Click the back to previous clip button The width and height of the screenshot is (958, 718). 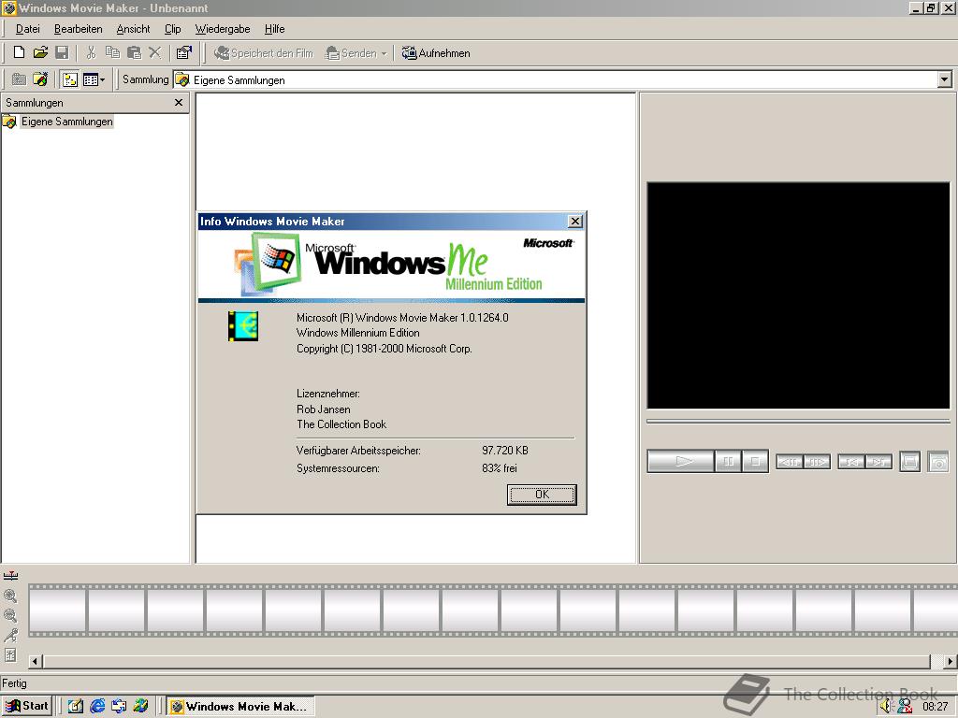(x=851, y=462)
